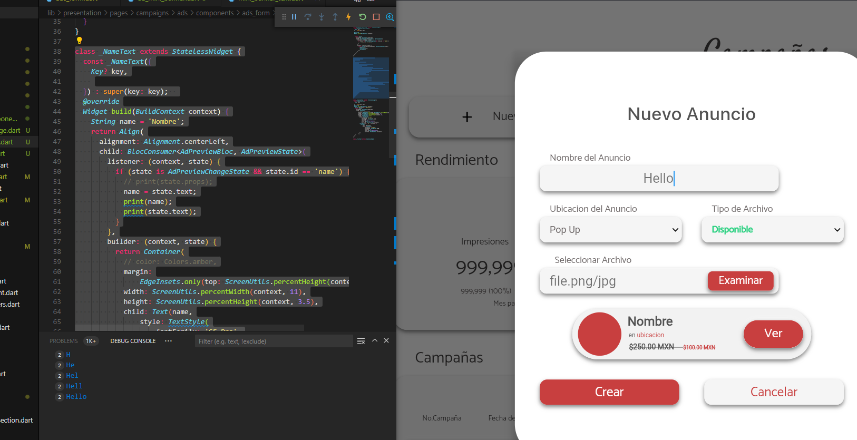Click 'components' in the breadcrumb path
The image size is (857, 440).
tap(215, 13)
